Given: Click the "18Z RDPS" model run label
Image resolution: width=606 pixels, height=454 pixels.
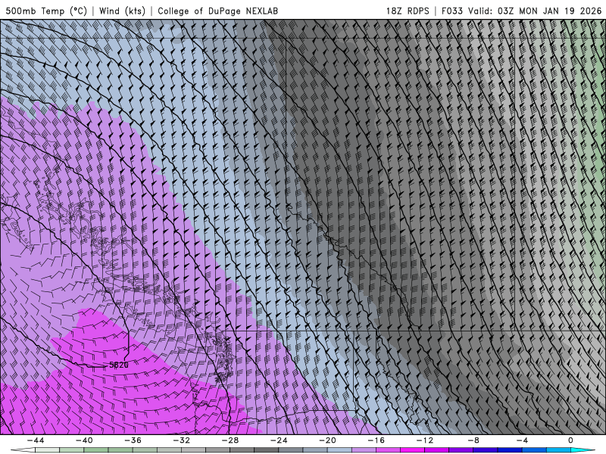Looking at the screenshot, I should pyautogui.click(x=408, y=11).
